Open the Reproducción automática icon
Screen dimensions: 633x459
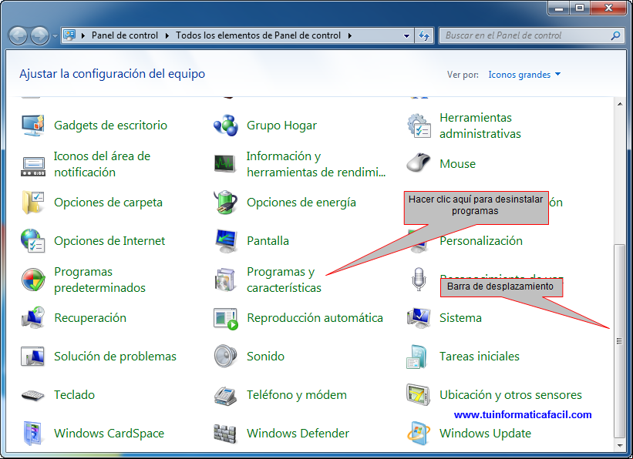(226, 319)
